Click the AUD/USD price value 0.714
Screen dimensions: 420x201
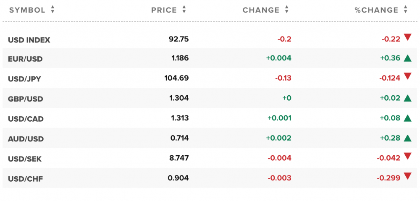click(x=180, y=138)
